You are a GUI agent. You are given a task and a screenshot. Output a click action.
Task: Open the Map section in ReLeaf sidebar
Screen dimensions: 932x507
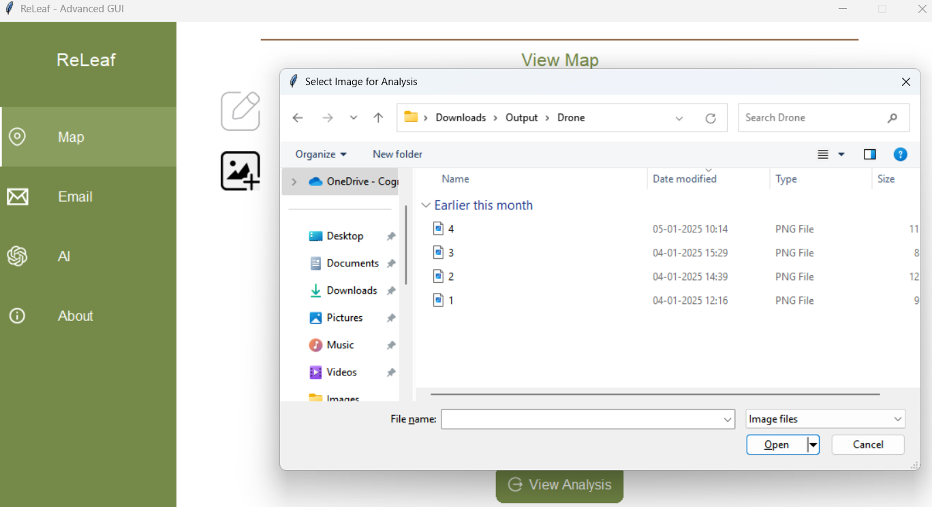coord(89,137)
